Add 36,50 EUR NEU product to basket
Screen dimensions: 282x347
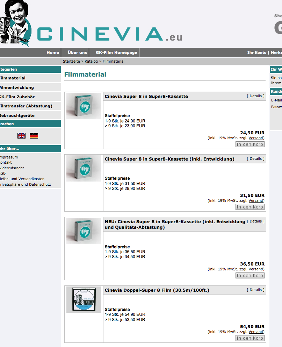(x=250, y=276)
